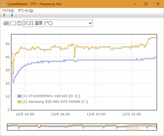Viewport: 164px width, 136px height.
Task: Click the yellow Samsung SSD legend swatch
Action: (19, 102)
